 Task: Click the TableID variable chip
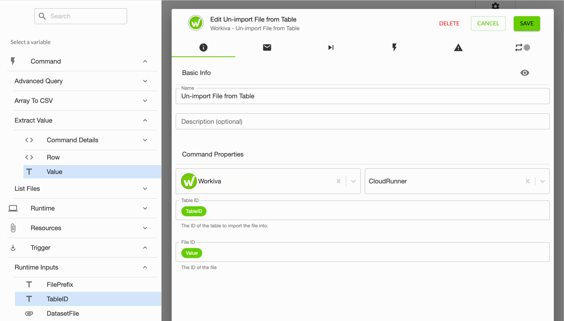click(x=194, y=211)
